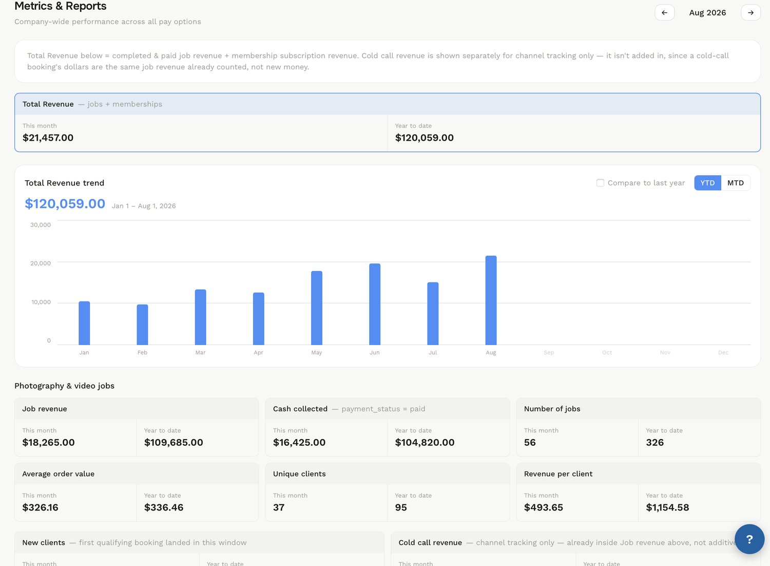Click Job revenue year to date $109,685.00

coord(174,442)
